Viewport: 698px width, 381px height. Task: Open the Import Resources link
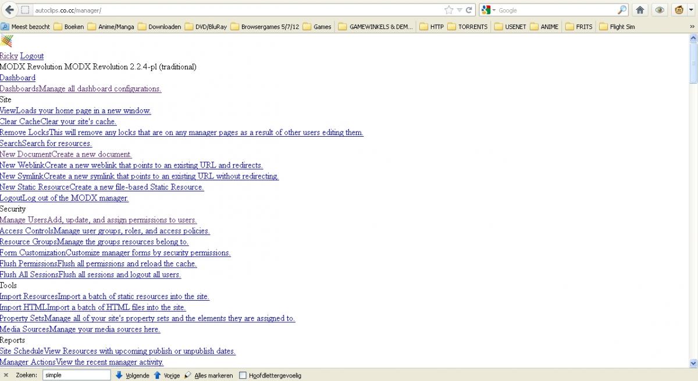pyautogui.click(x=105, y=297)
